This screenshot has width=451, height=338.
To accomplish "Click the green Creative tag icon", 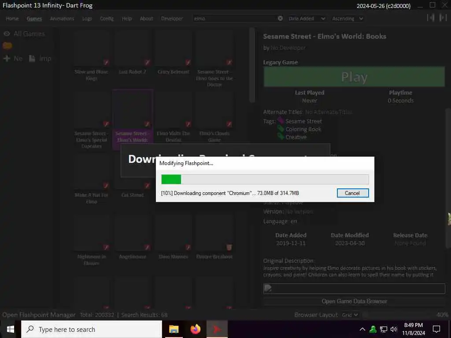I will click(281, 136).
